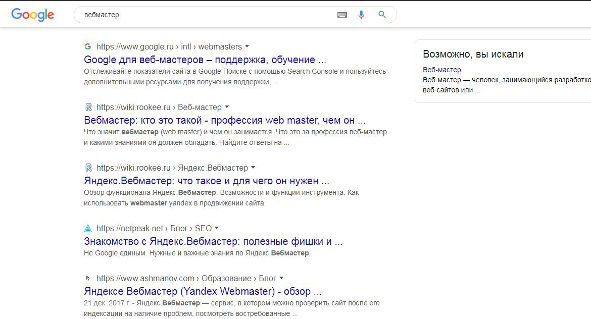The height and width of the screenshot is (319, 591).
Task: Open 'Яндекс.Вебмастер: что такое и для чего' result
Action: tap(207, 181)
